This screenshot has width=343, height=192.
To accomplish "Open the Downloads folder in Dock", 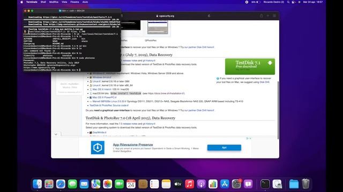I will (294, 184).
